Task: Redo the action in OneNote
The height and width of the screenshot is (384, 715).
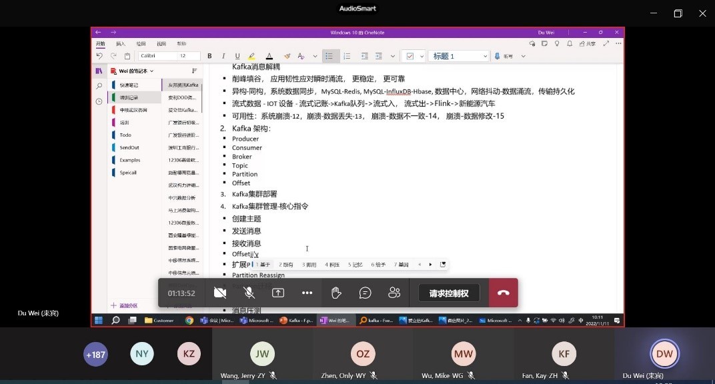Action: 113,55
